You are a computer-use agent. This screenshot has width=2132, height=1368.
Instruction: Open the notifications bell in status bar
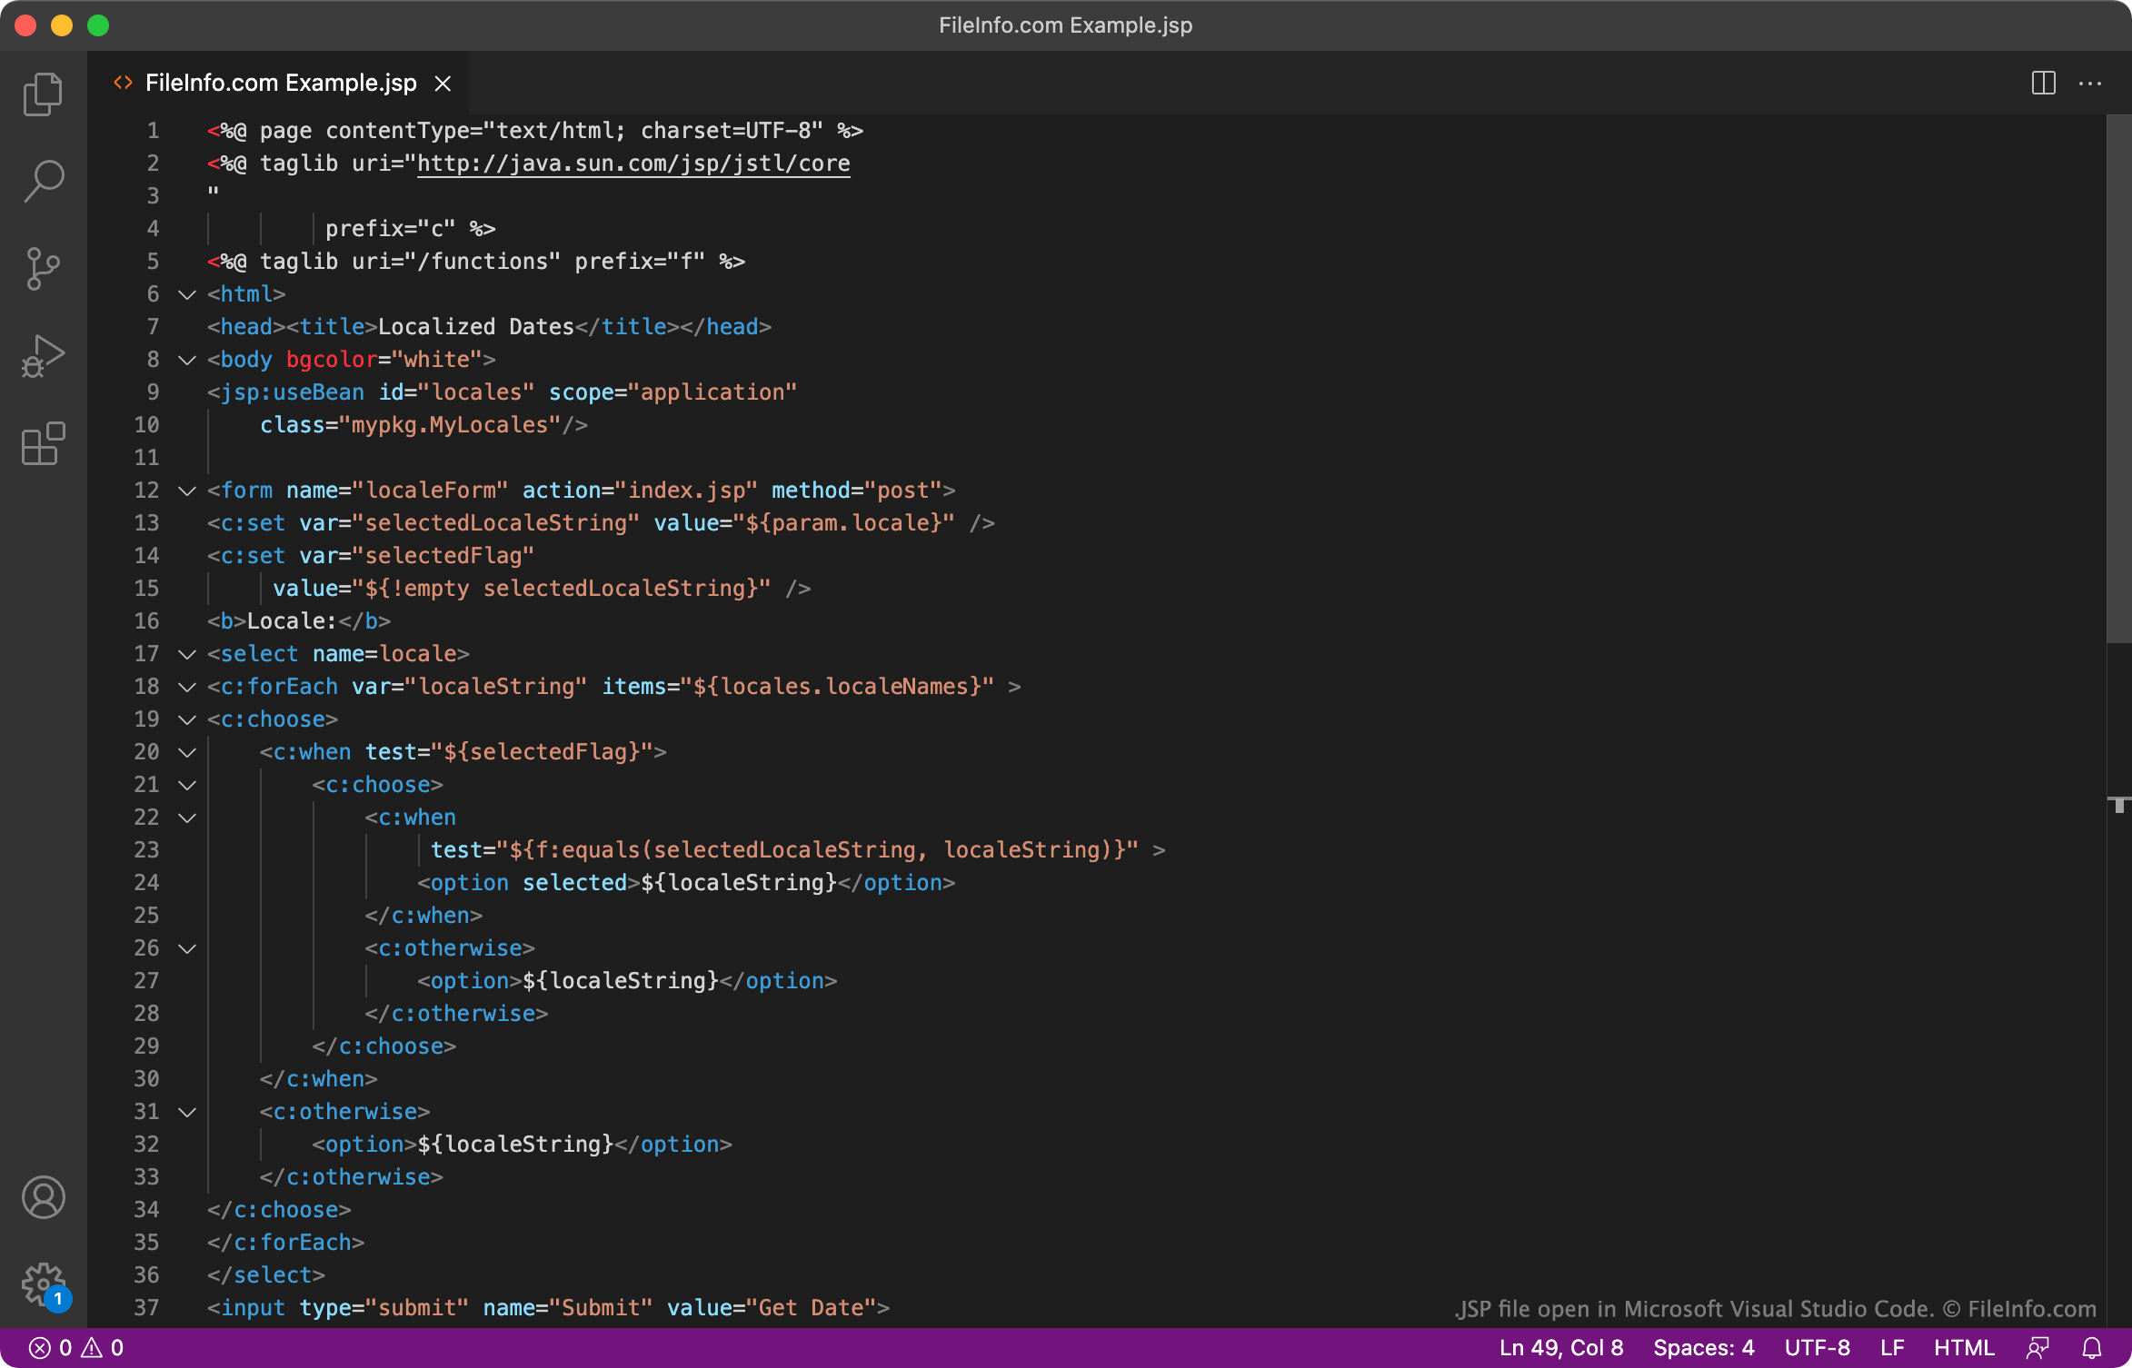pos(2092,1348)
